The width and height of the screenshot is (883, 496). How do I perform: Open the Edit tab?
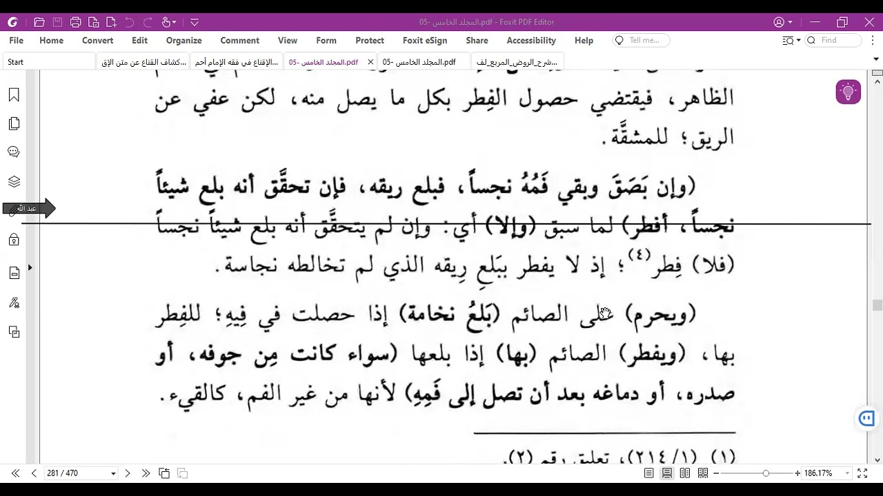pyautogui.click(x=139, y=41)
